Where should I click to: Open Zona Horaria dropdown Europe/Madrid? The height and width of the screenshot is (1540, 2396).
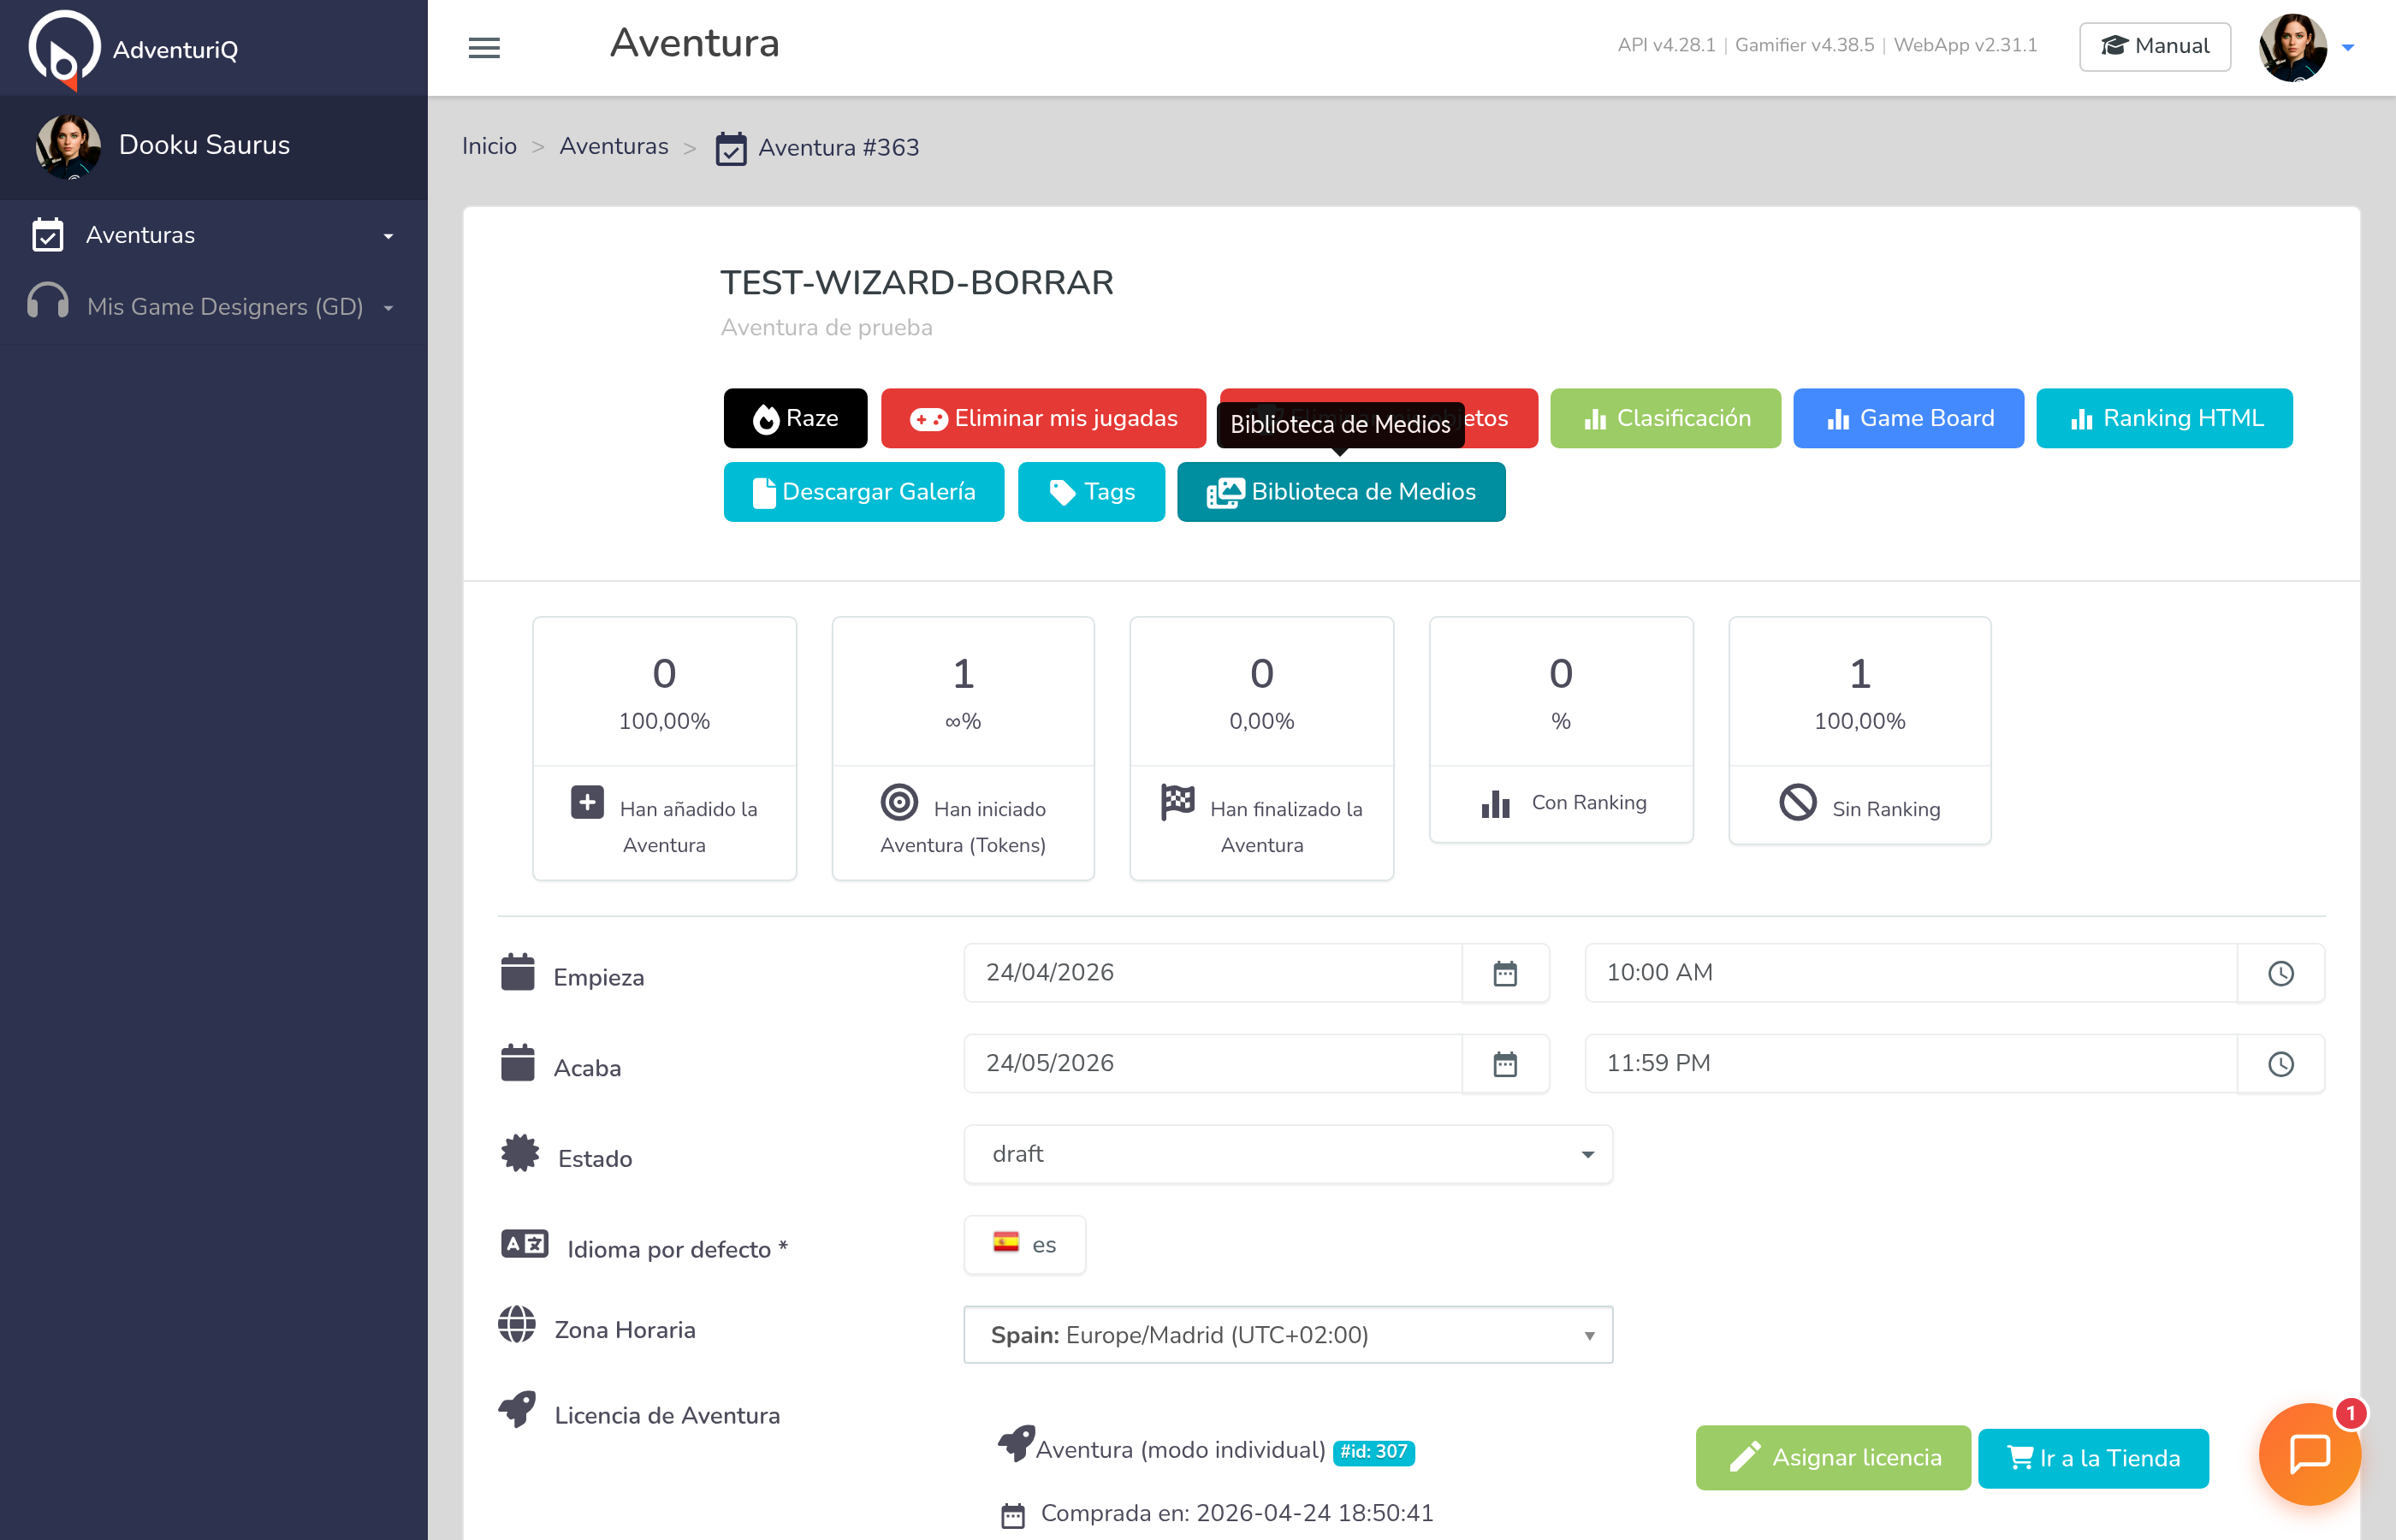click(1288, 1335)
